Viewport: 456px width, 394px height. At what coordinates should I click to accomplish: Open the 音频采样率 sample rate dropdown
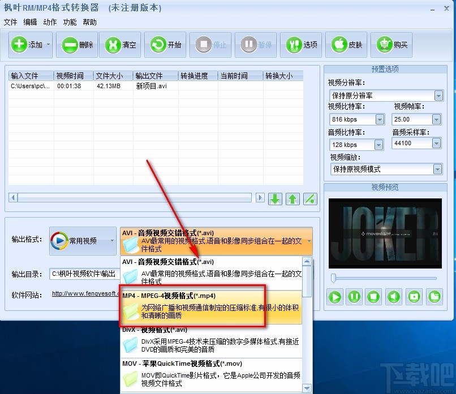tap(437, 144)
